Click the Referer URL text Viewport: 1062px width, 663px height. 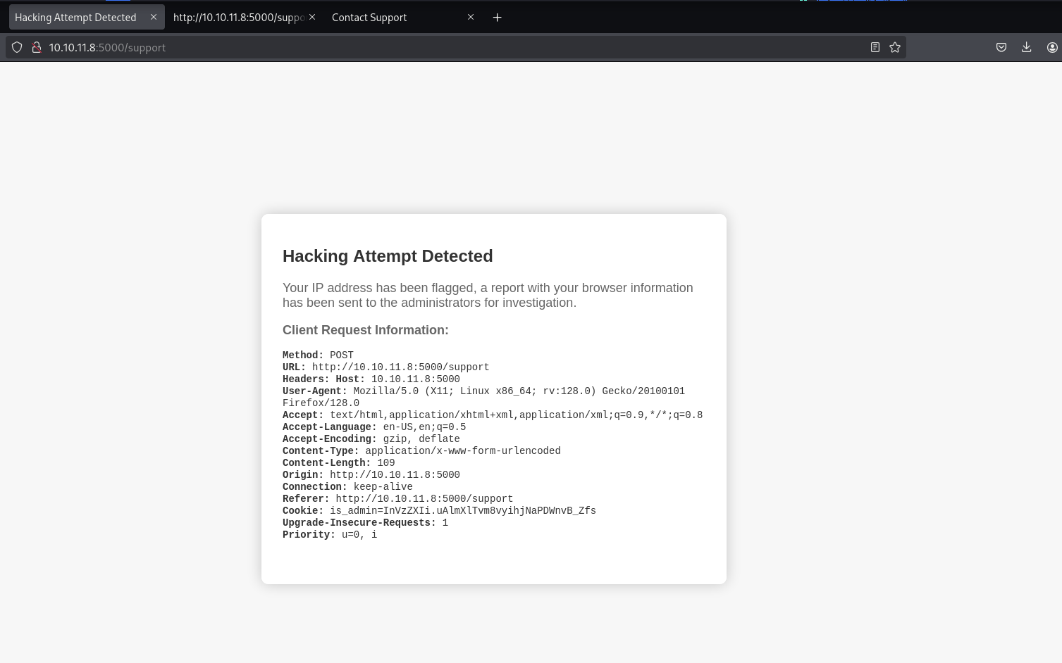pyautogui.click(x=424, y=499)
